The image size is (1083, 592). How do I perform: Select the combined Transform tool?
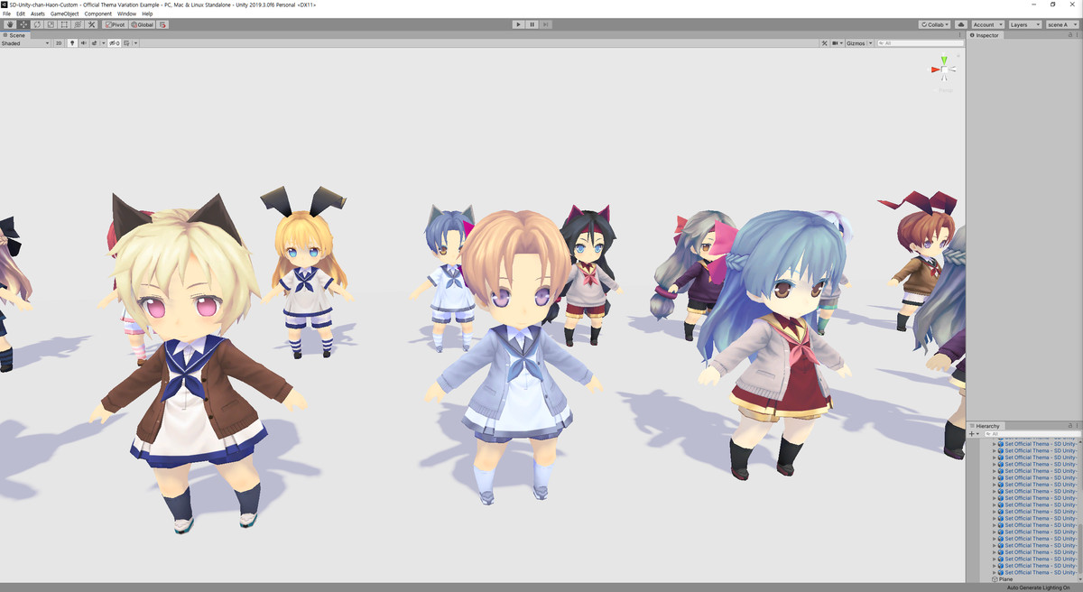click(x=78, y=24)
